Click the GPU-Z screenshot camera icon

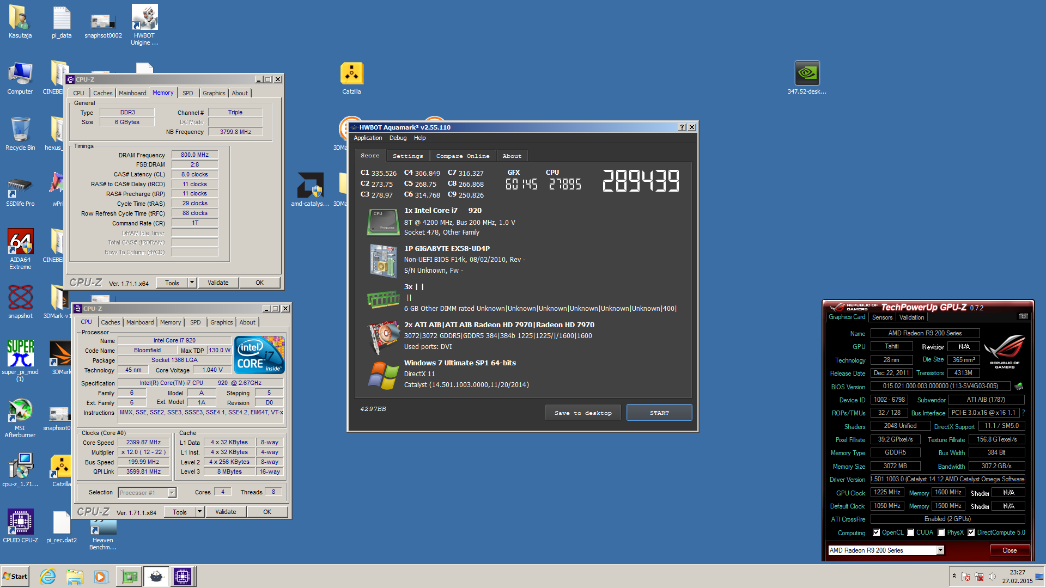1023,316
